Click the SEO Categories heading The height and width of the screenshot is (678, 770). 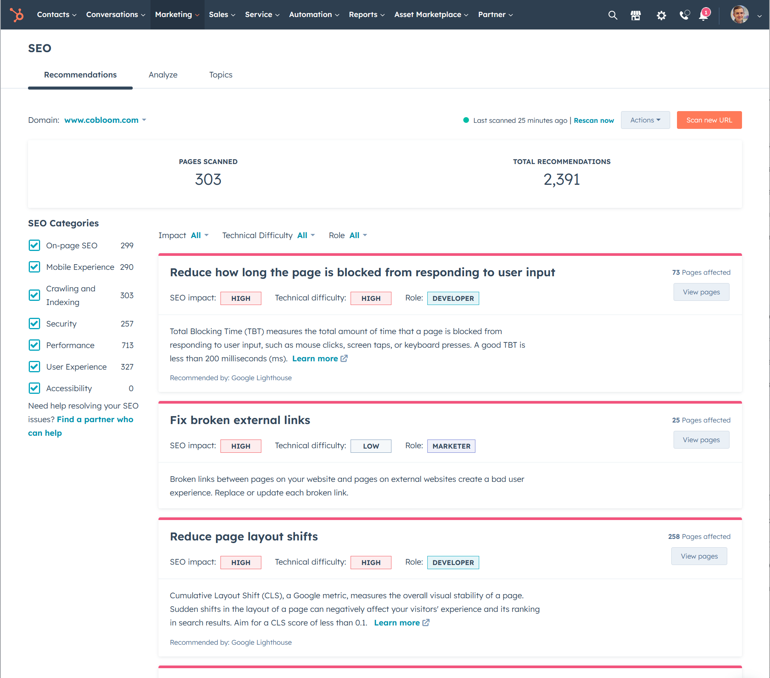click(x=63, y=223)
